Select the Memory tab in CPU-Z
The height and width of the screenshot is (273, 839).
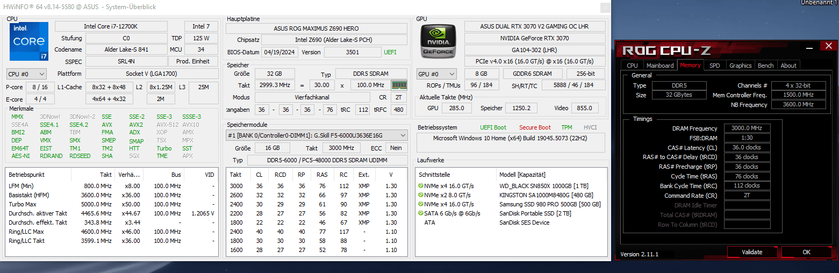(690, 65)
